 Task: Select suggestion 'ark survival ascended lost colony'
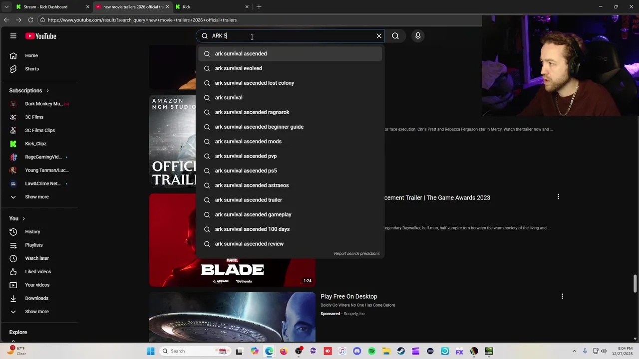[290, 83]
